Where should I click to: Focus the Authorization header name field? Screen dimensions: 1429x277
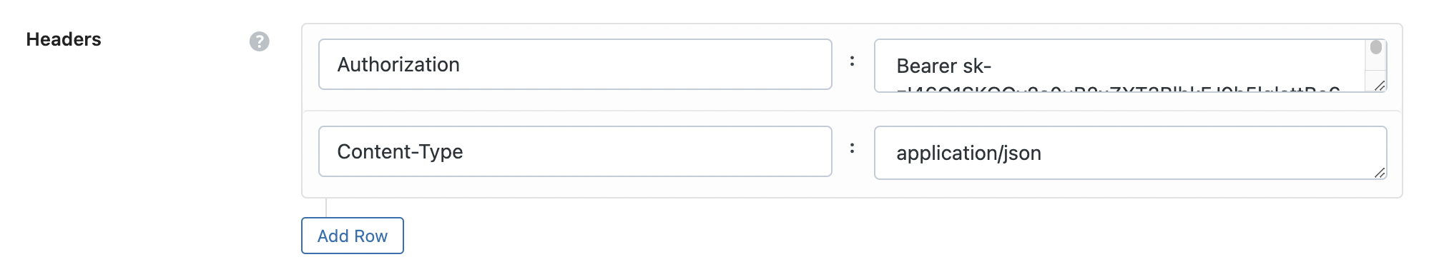click(575, 64)
